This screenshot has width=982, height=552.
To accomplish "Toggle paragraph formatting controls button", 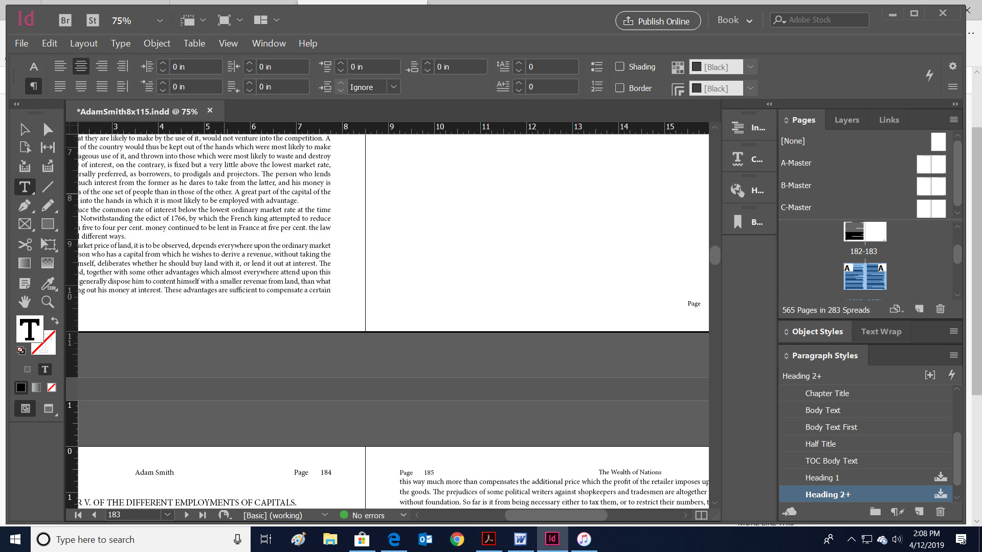I will tap(33, 86).
